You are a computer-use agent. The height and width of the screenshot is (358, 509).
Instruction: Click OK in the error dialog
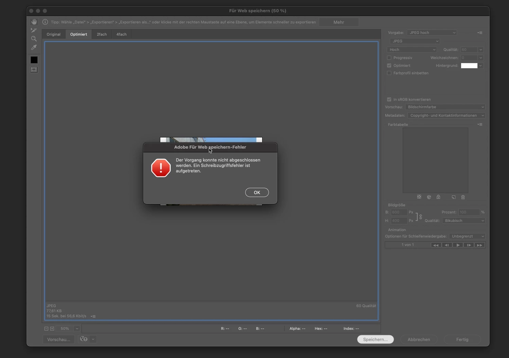click(257, 192)
